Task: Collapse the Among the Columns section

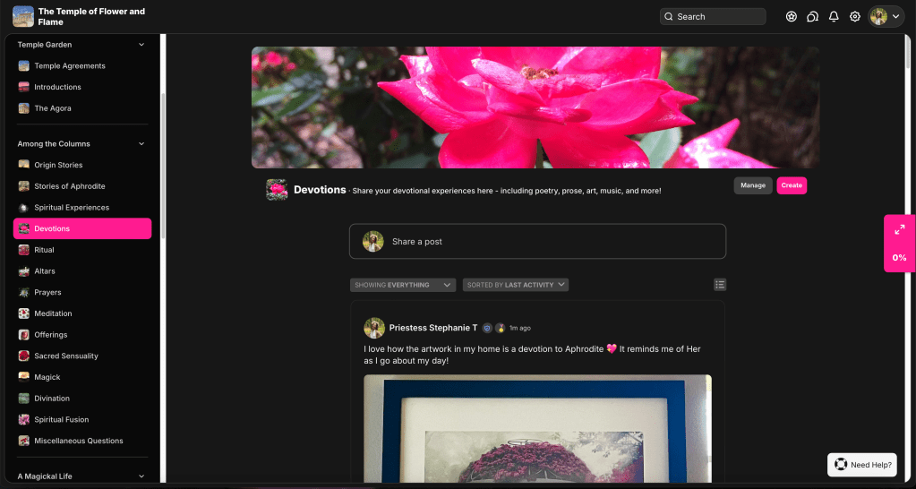Action: pyautogui.click(x=141, y=144)
